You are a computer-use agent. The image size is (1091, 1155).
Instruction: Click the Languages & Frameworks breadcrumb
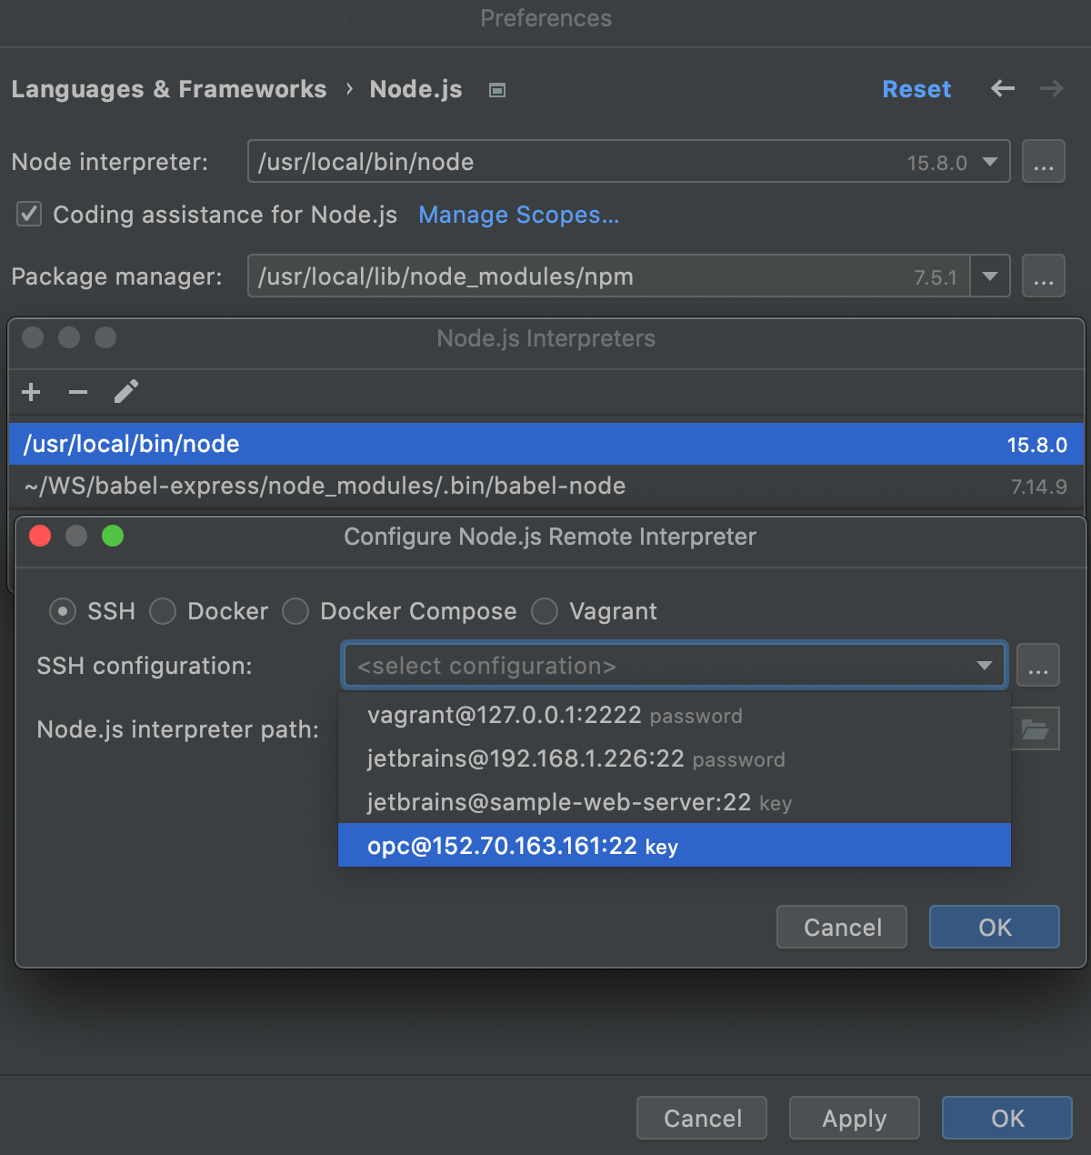pyautogui.click(x=169, y=89)
